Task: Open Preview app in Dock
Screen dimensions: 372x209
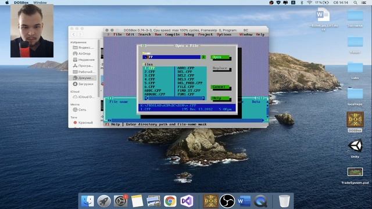Action: point(153,201)
